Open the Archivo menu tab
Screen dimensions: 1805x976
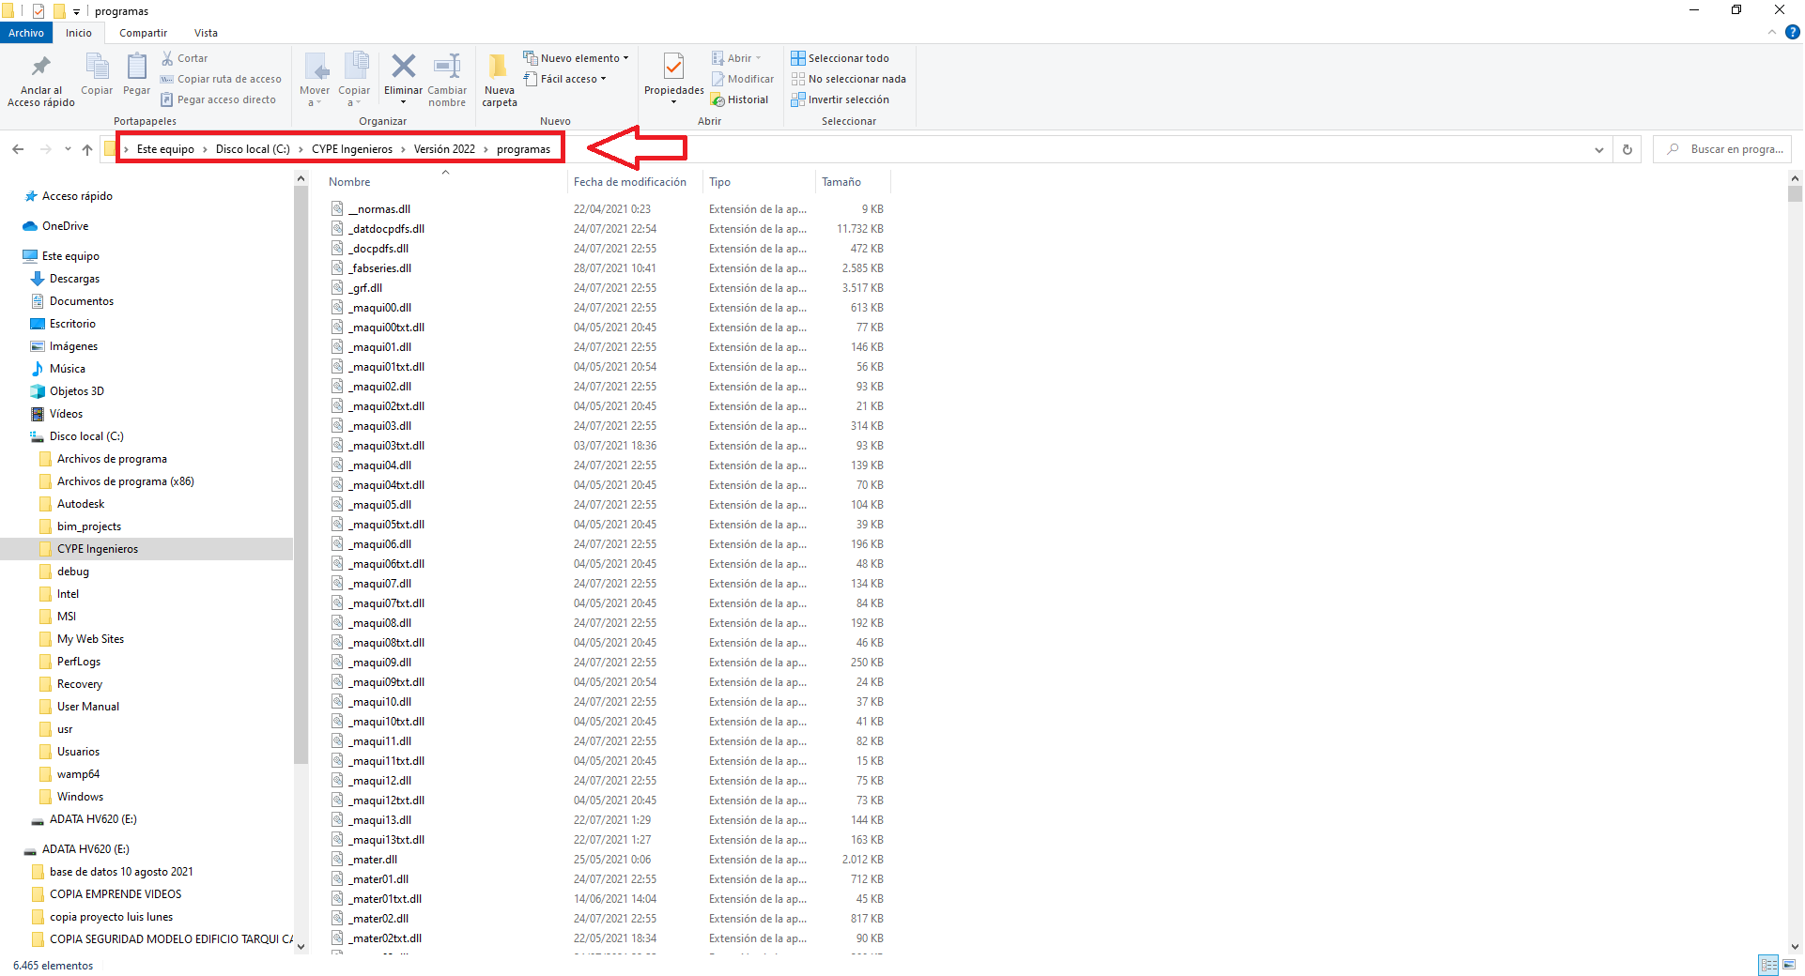point(26,33)
